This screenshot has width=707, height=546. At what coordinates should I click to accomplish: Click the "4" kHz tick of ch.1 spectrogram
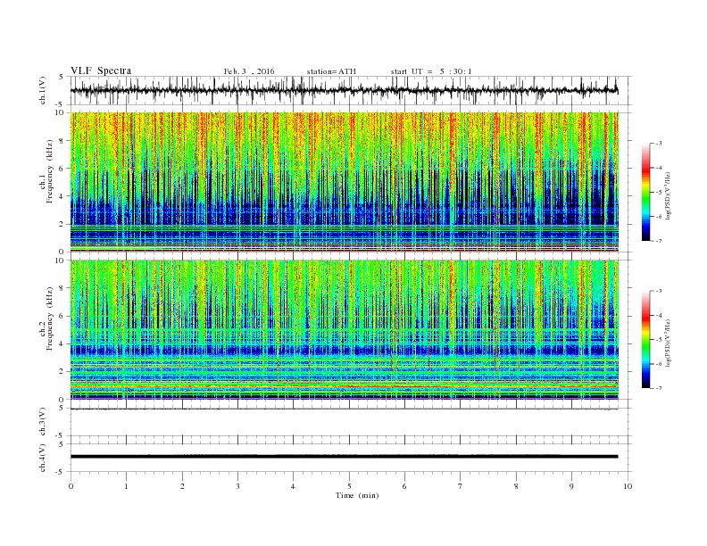(x=62, y=196)
